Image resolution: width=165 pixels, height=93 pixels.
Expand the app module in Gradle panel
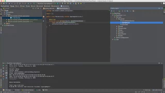[x=113, y=40]
